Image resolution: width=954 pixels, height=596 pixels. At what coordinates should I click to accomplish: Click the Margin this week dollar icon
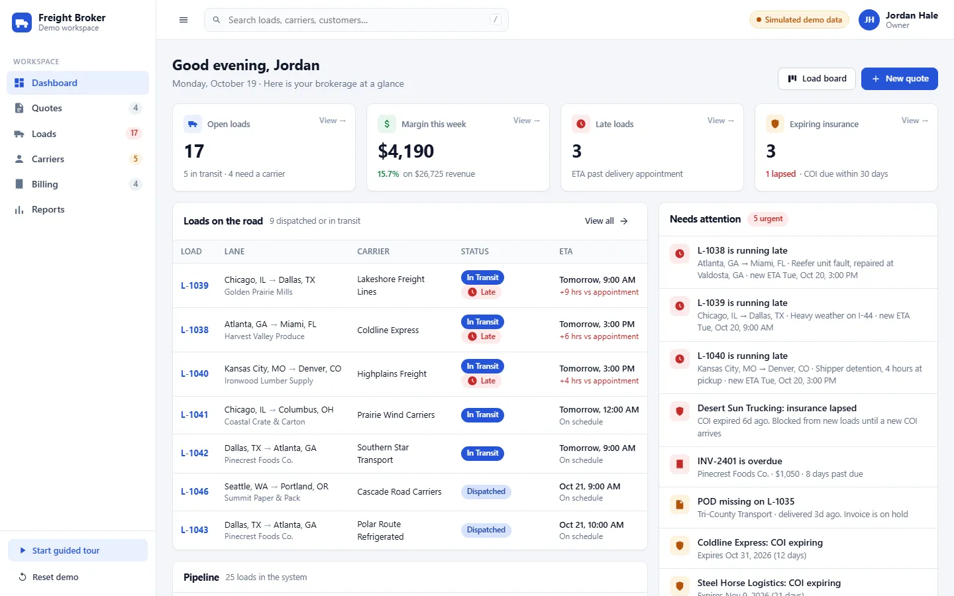pos(387,124)
